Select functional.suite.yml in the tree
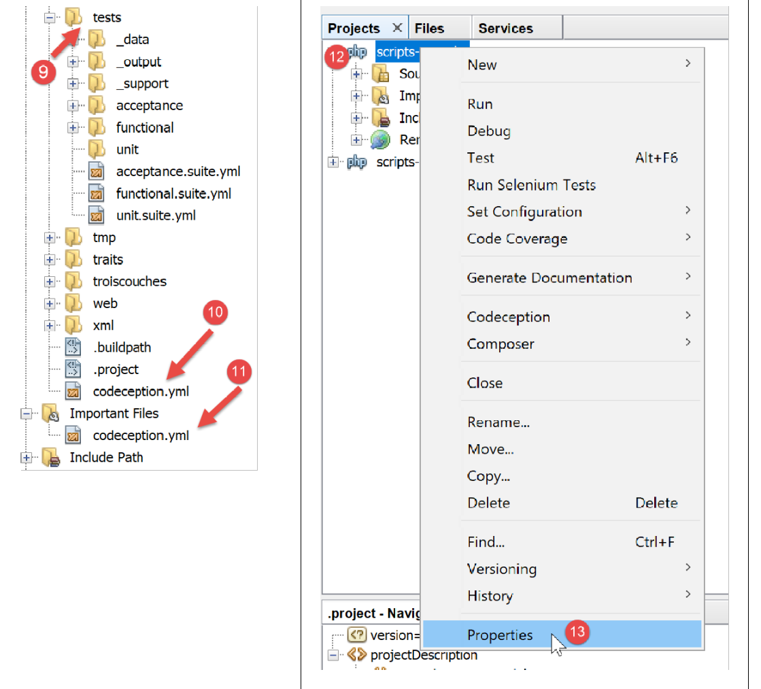This screenshot has height=689, width=761. (173, 194)
